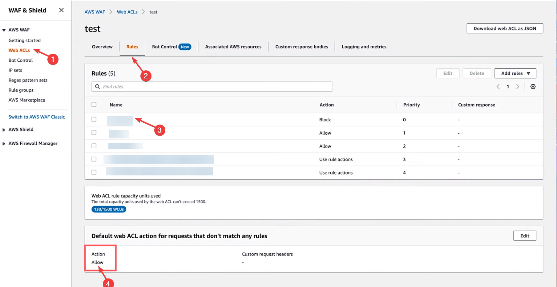Go to previous rules page

point(498,87)
